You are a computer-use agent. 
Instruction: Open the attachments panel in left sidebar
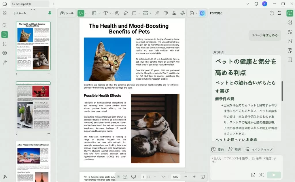coord(5,62)
